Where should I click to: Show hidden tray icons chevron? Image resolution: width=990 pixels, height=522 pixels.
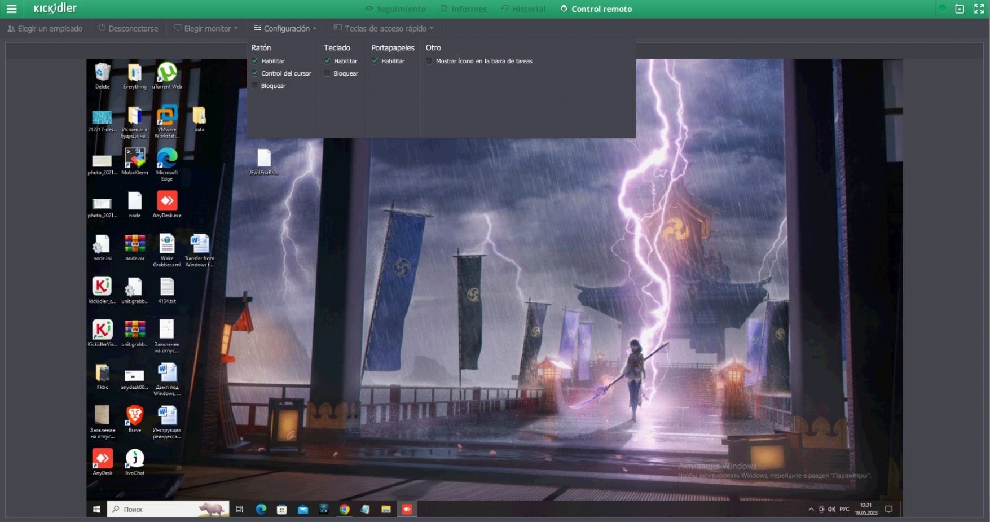(811, 509)
